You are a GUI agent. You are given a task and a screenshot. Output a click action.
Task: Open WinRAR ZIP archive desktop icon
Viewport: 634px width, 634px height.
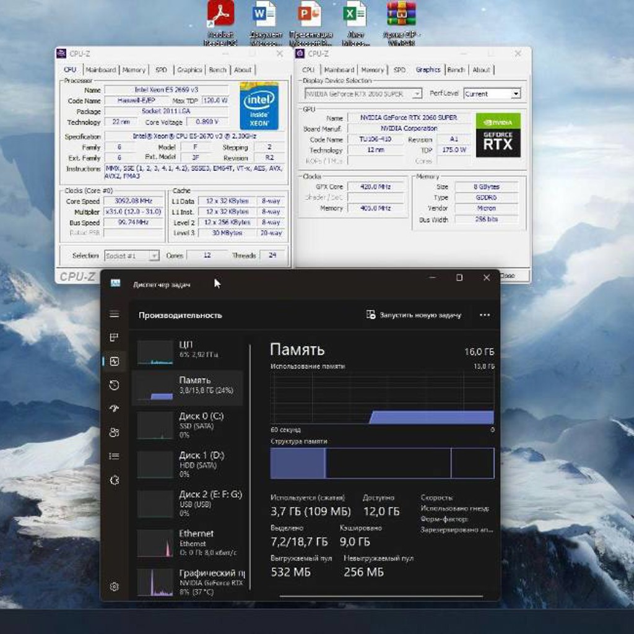pyautogui.click(x=401, y=23)
